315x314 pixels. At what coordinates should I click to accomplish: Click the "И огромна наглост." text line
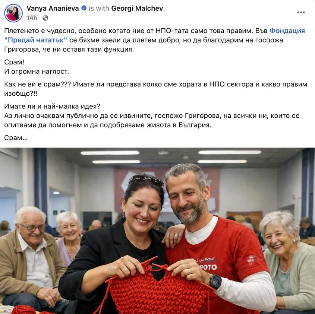[37, 72]
